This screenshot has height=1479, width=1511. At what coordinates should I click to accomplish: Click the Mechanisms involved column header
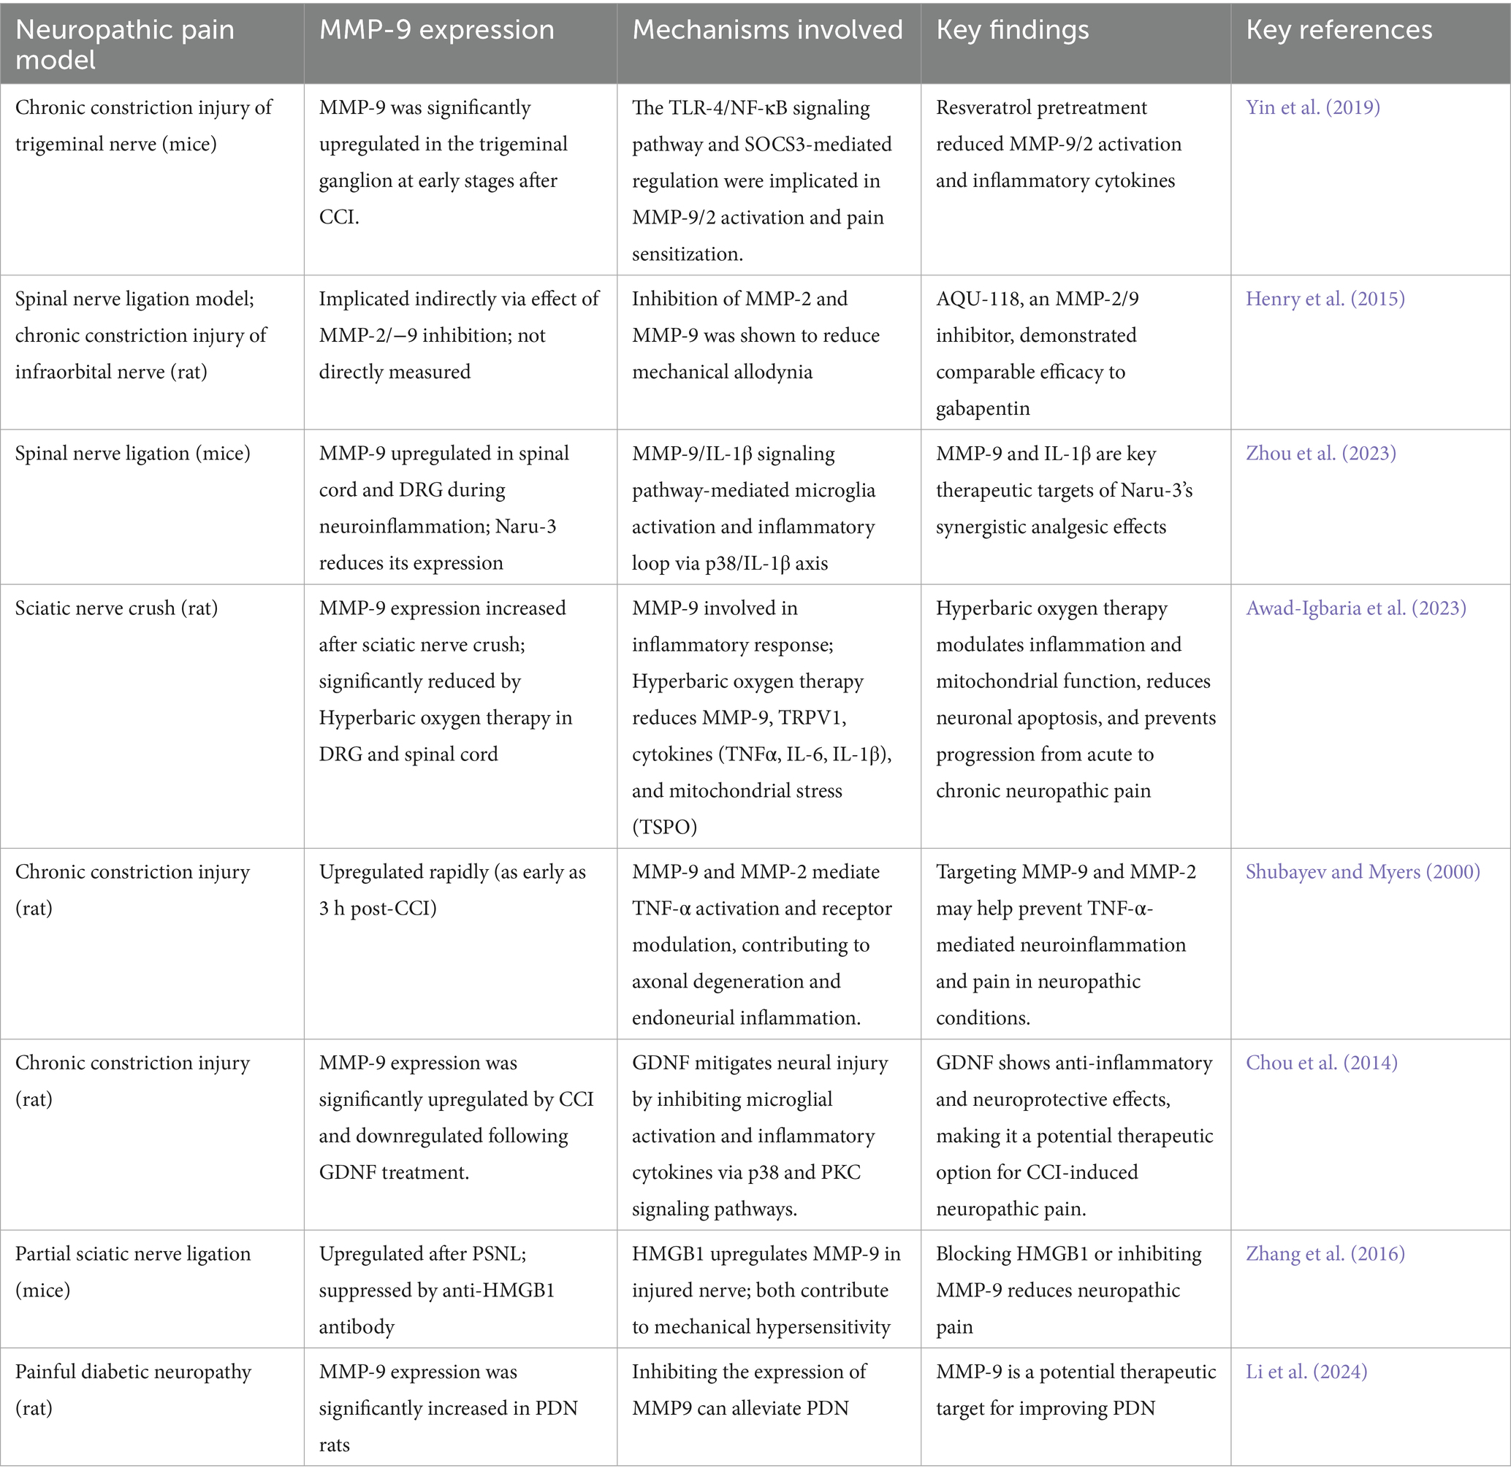click(767, 29)
